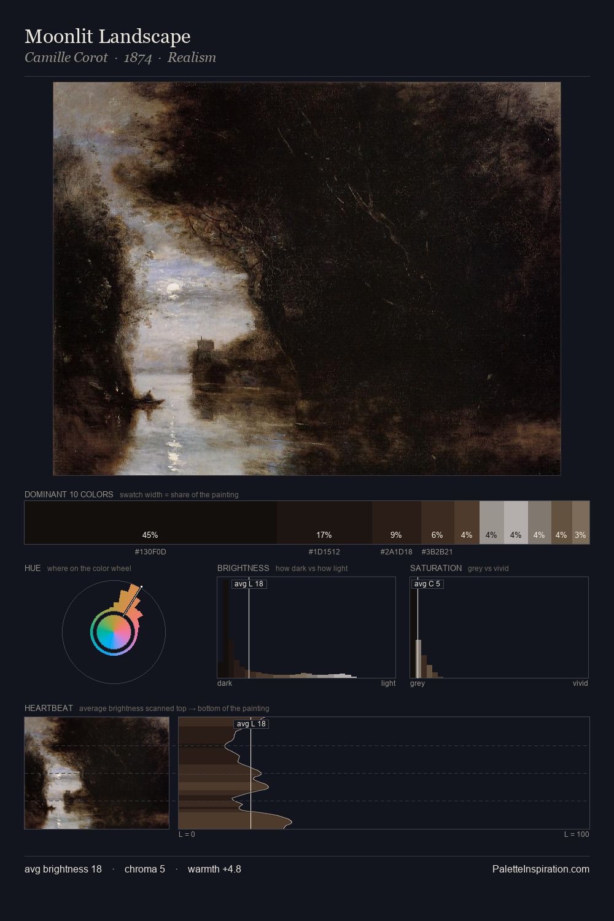Select the 3% tan swatch
Image resolution: width=614 pixels, height=921 pixels.
click(581, 523)
